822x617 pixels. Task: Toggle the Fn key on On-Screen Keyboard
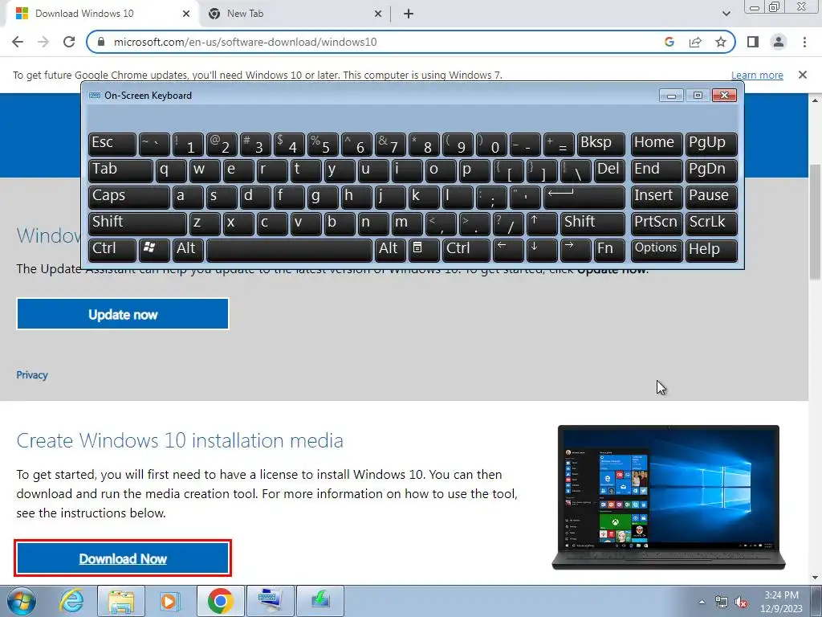coord(610,251)
